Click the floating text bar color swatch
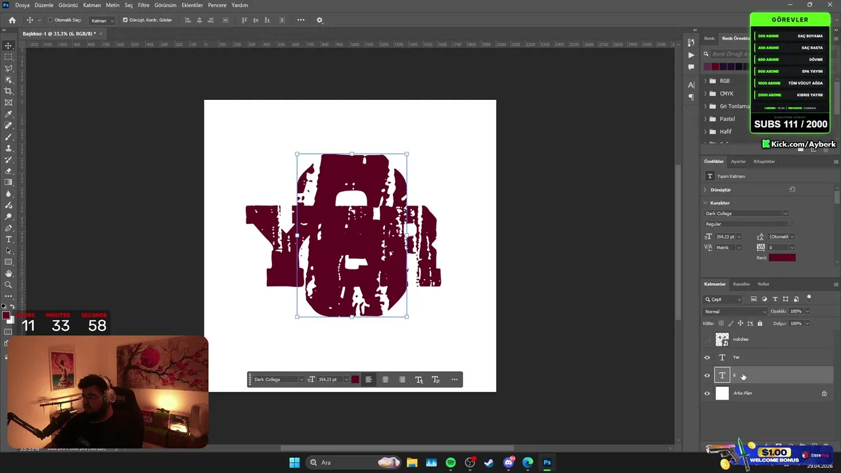Viewport: 841px width, 473px height. tap(355, 380)
